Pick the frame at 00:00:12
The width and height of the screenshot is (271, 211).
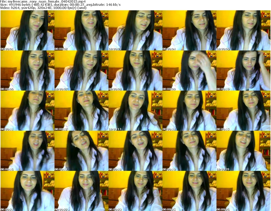82,111
